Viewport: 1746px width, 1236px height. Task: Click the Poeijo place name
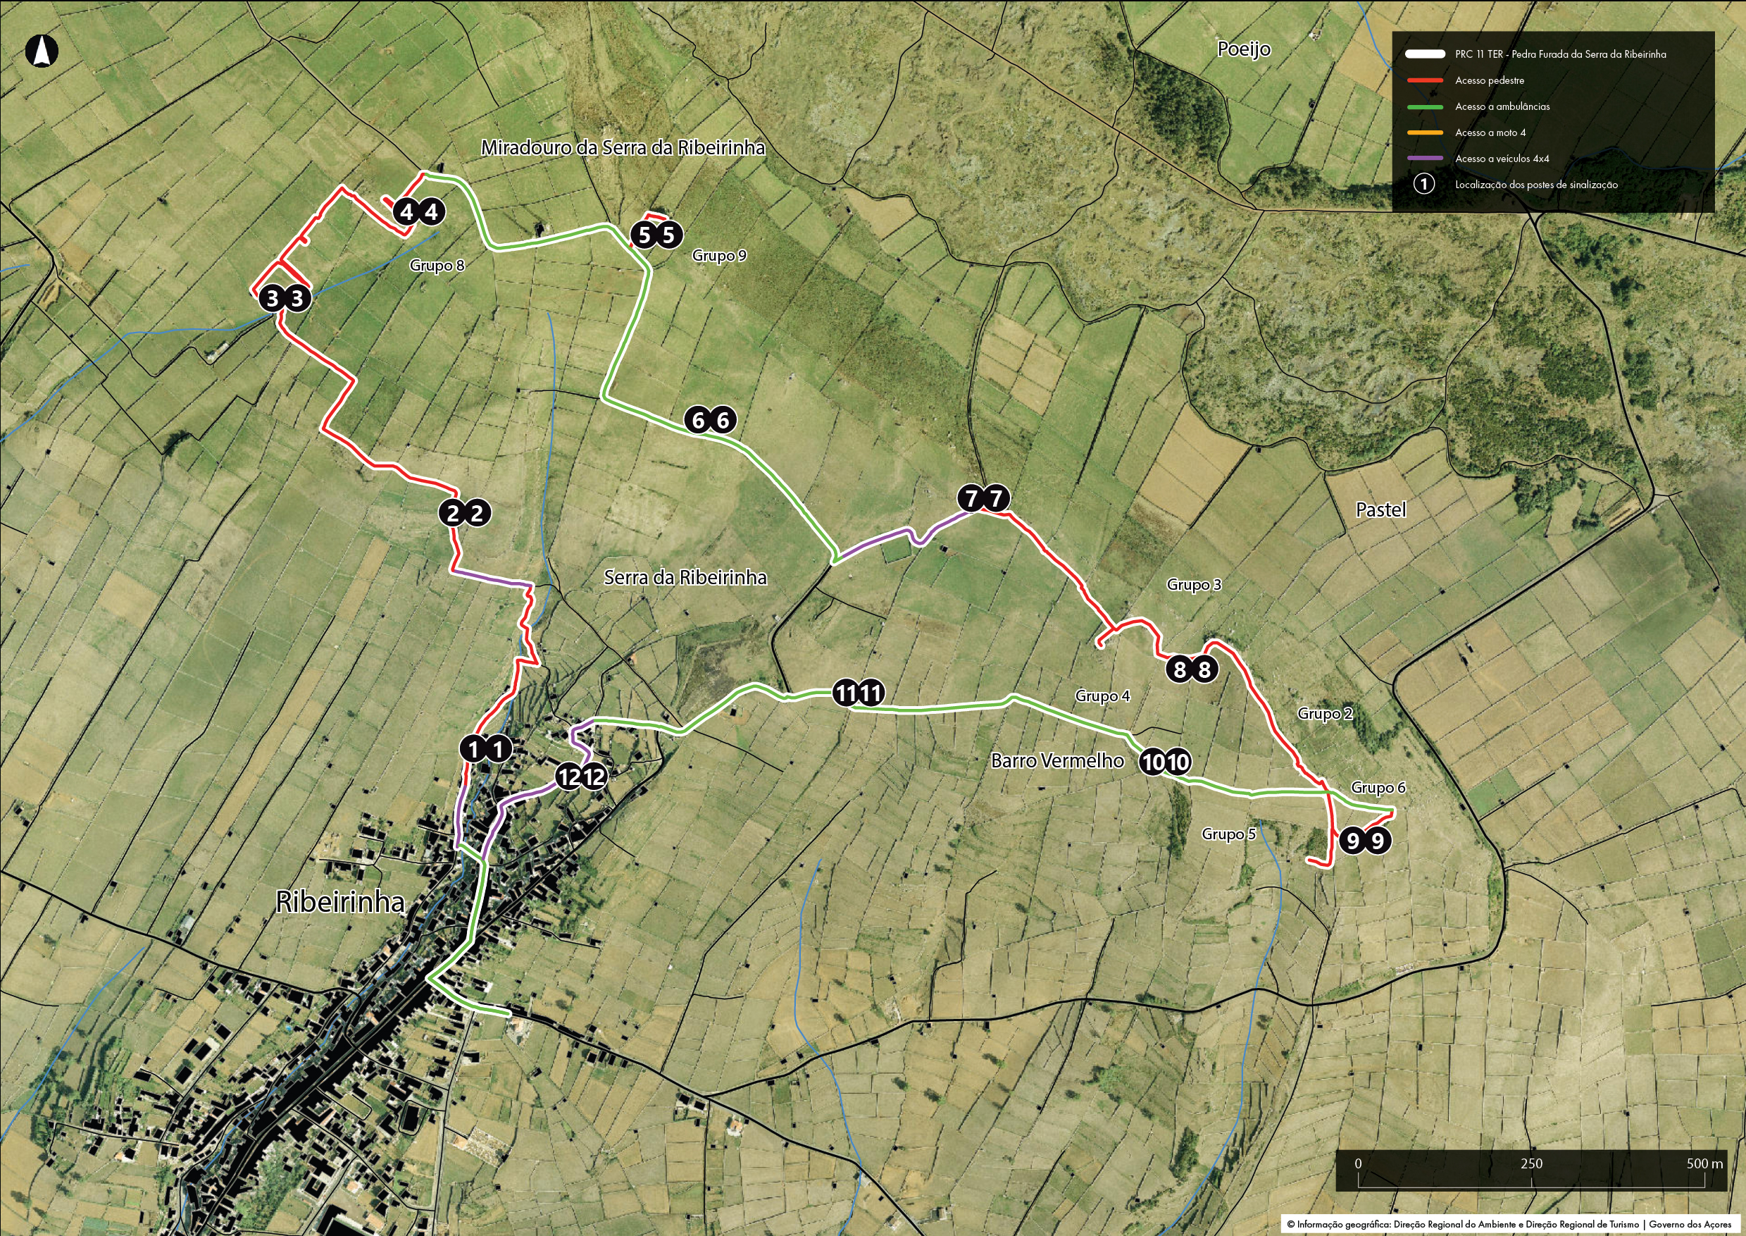click(x=1244, y=49)
